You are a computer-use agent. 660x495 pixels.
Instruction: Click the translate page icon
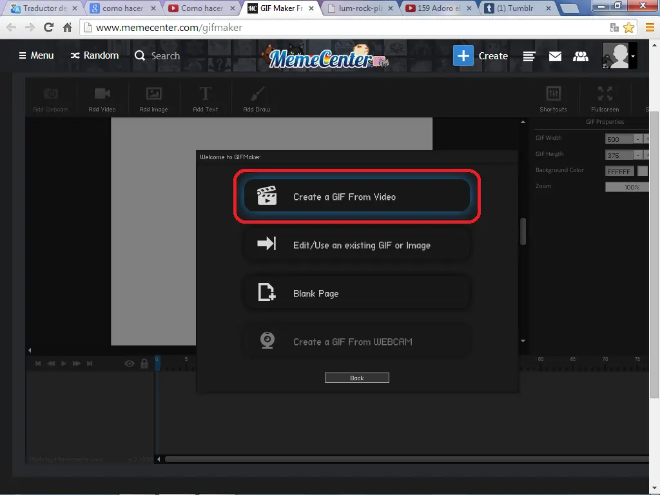(x=614, y=28)
